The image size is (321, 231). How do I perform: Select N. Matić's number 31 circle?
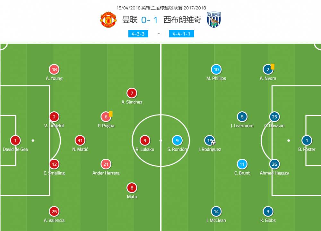80,140
